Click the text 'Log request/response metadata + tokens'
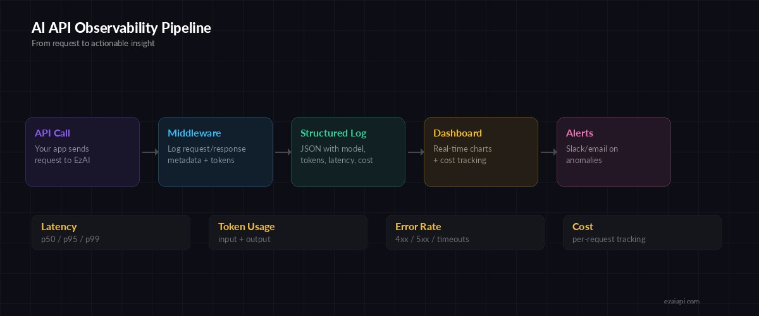This screenshot has width=759, height=316. tap(207, 155)
